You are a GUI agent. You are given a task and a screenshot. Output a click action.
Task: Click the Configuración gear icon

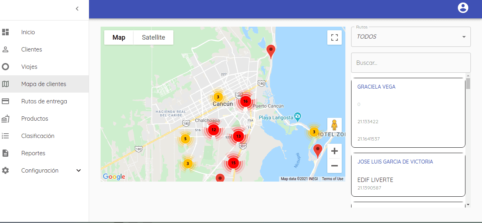click(x=5, y=170)
